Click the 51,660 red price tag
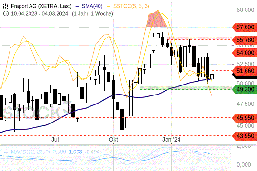This screenshot has width=257, height=171. tap(245, 71)
